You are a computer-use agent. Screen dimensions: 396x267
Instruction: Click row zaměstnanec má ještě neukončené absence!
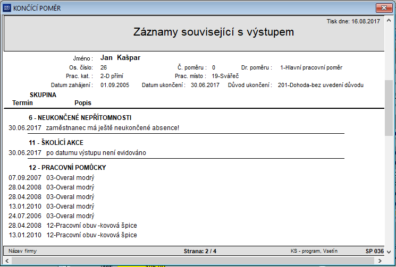click(94, 128)
